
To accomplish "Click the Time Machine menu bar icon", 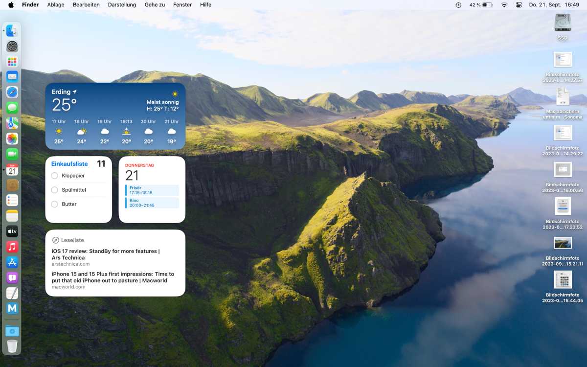I will (458, 5).
